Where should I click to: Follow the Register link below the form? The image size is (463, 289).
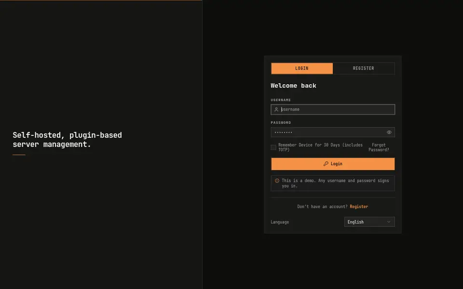pyautogui.click(x=359, y=207)
